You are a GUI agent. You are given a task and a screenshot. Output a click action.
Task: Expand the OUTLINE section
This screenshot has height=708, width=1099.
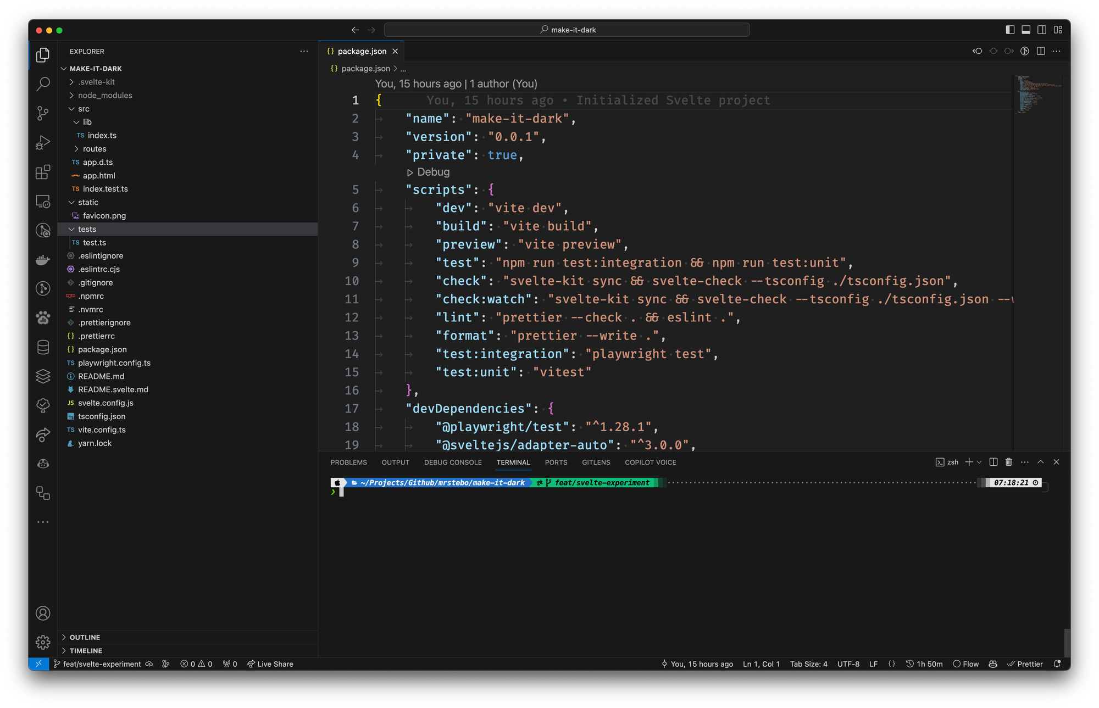pos(85,637)
